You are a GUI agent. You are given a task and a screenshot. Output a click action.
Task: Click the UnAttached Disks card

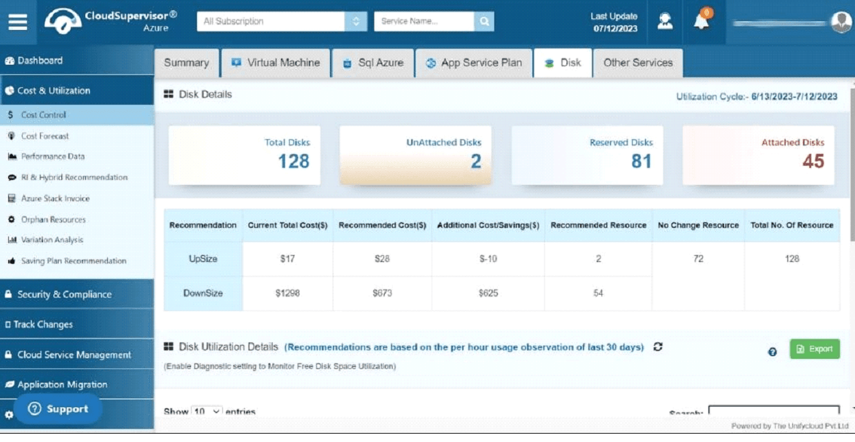[x=415, y=155]
